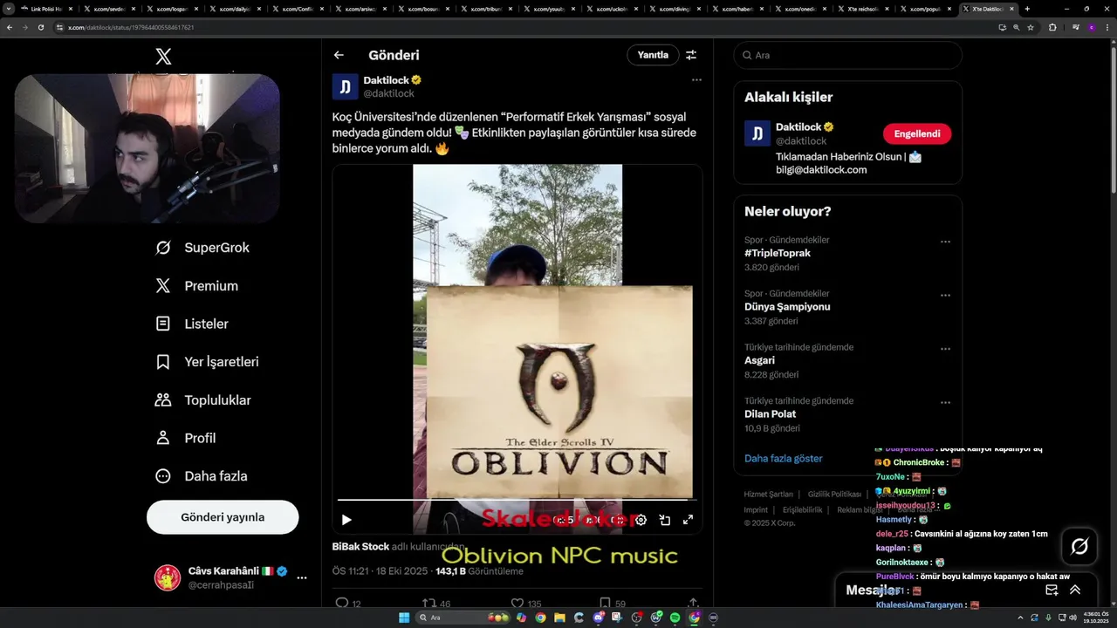The width and height of the screenshot is (1117, 628).
Task: Open more options for Dilan Polat trend
Action: point(945,403)
